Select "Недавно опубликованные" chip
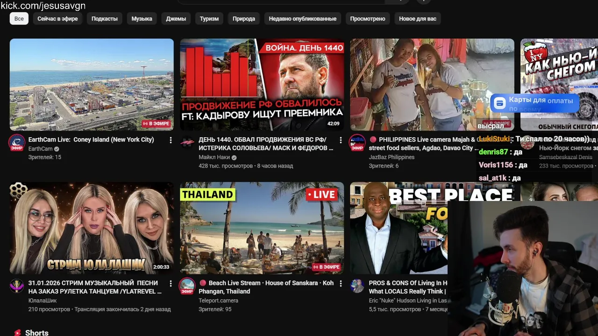598x336 pixels. tap(303, 19)
